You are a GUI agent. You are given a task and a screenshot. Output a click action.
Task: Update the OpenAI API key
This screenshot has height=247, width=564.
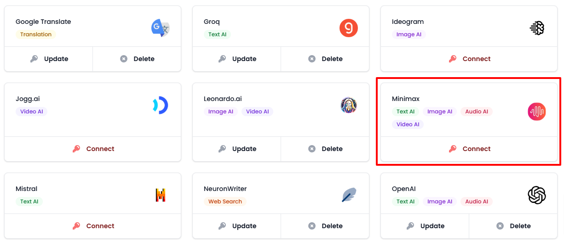point(425,226)
